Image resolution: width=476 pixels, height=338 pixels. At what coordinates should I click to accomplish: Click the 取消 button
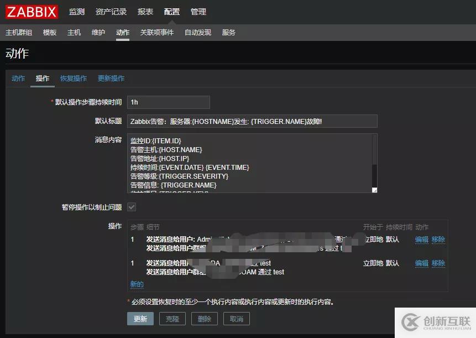pos(236,319)
